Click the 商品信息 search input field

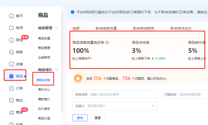pos(123,94)
